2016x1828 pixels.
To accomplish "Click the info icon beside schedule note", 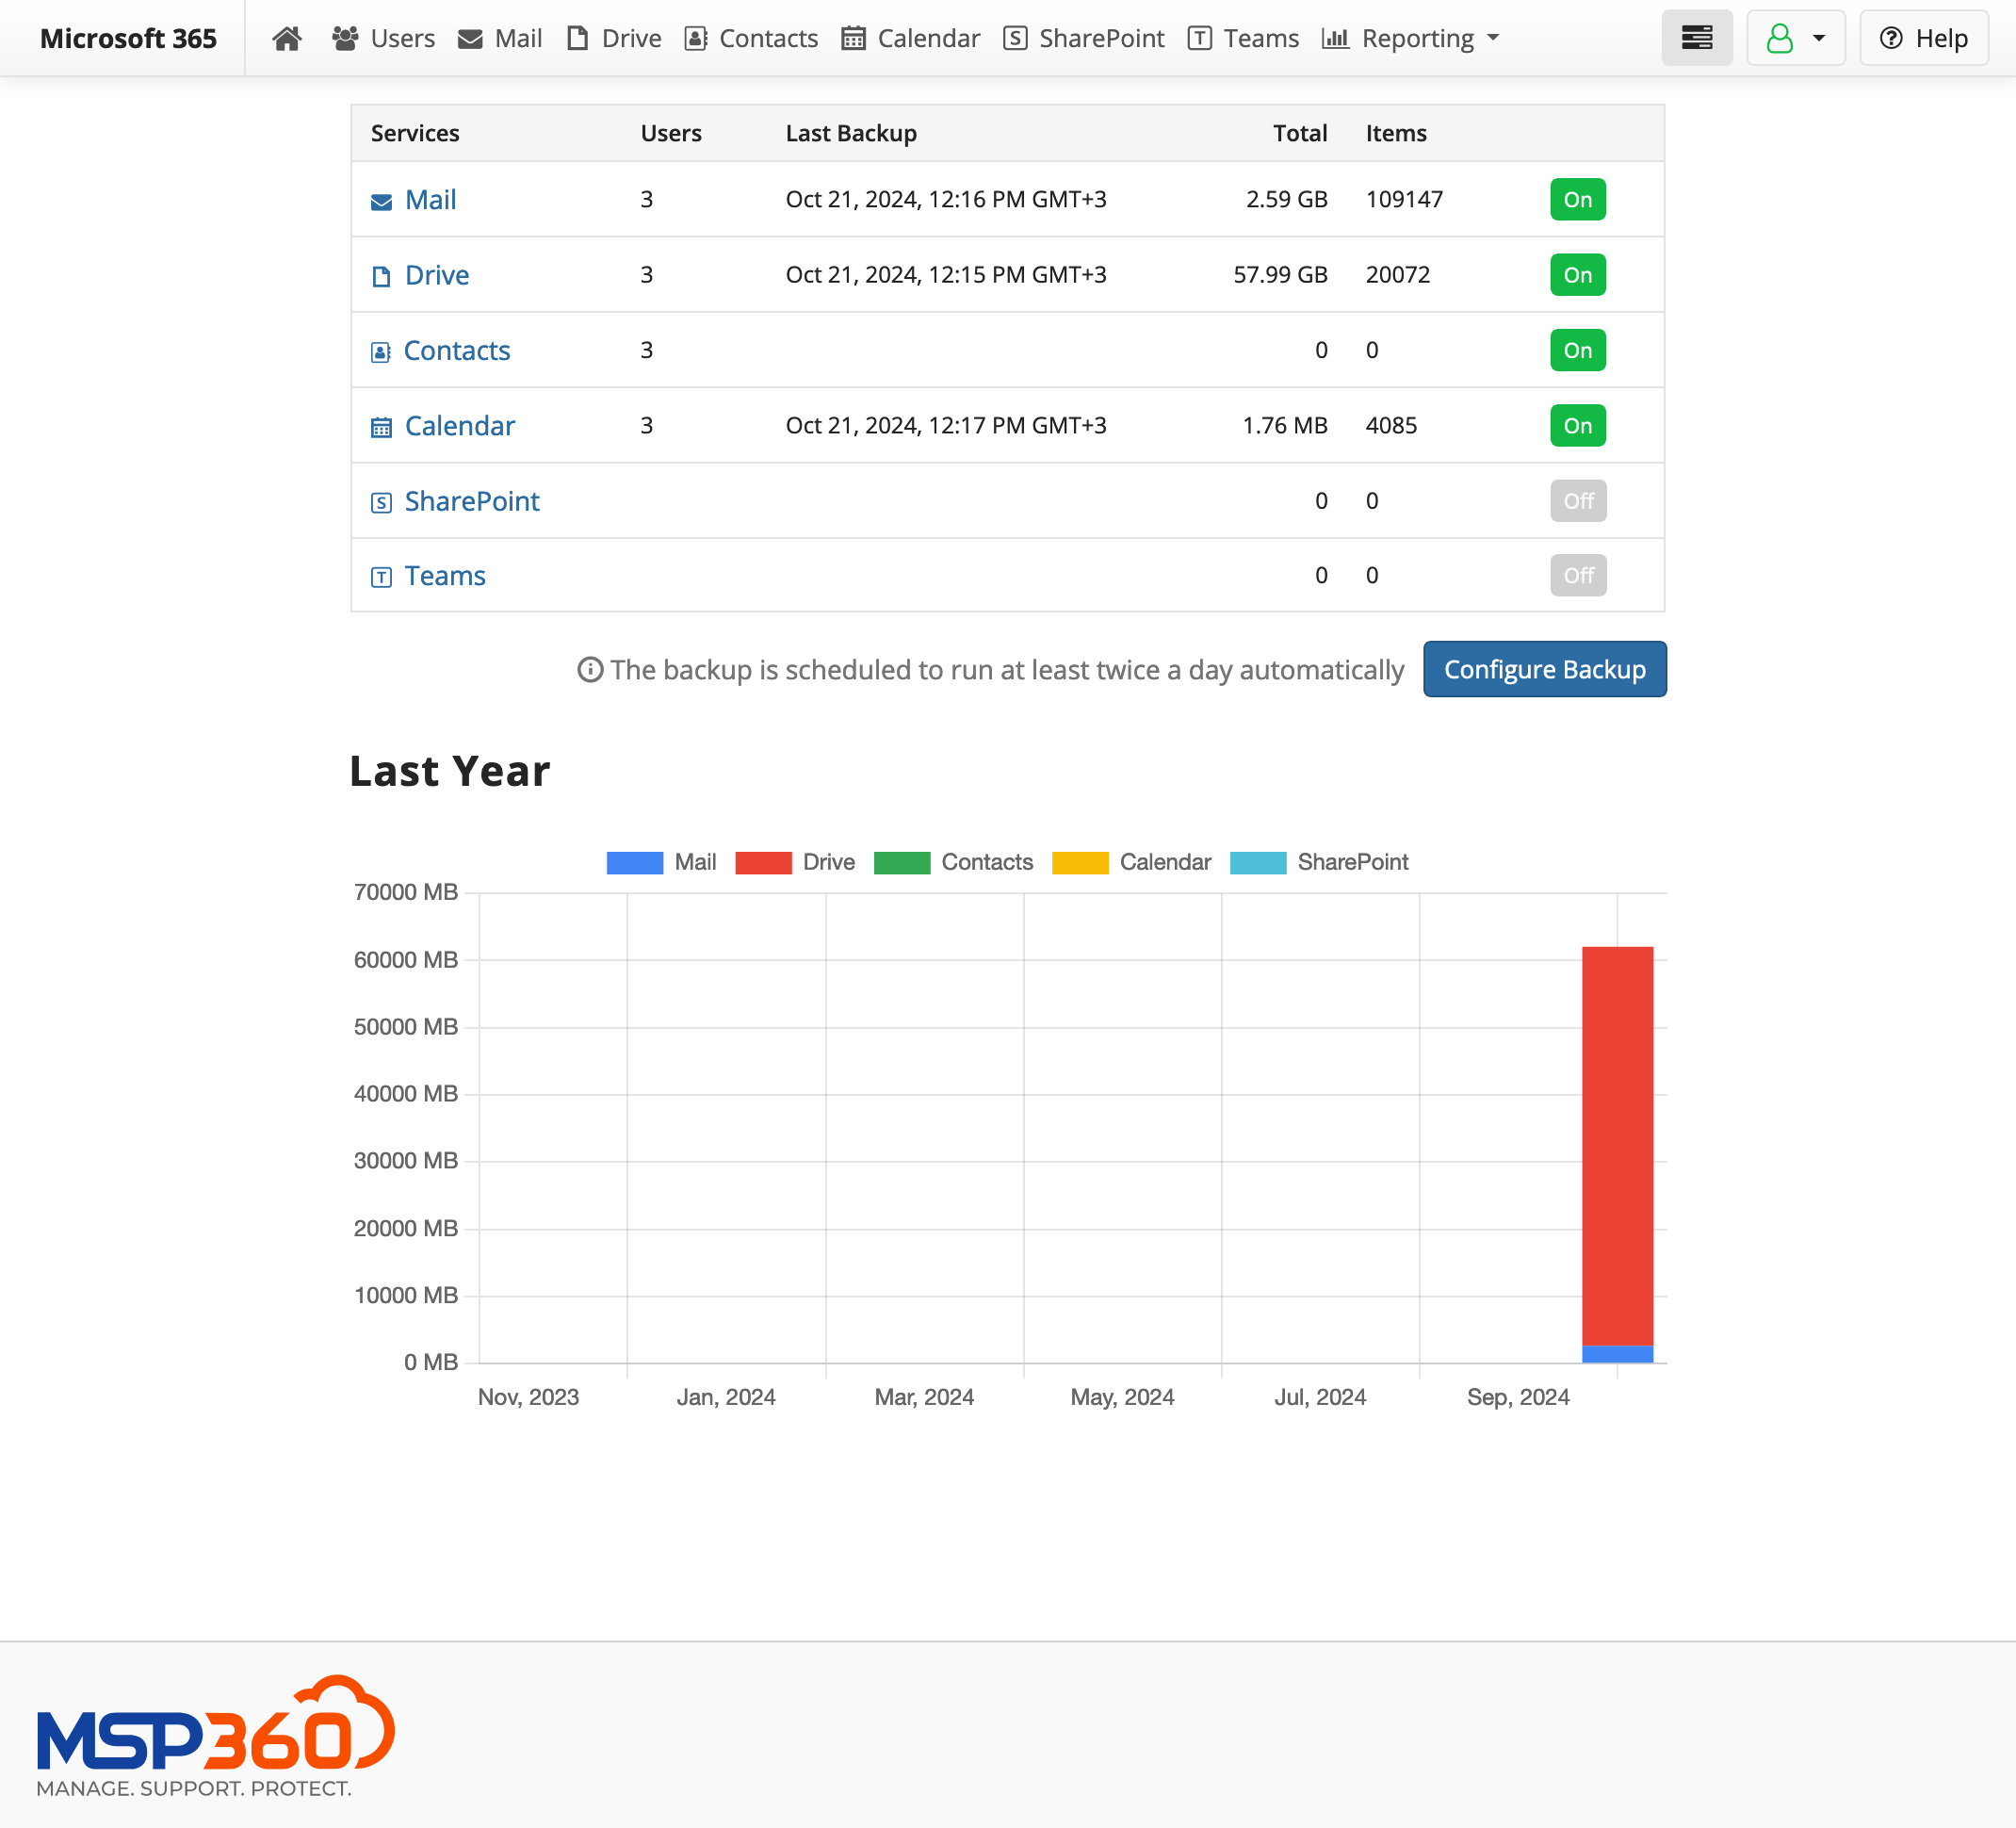I will tap(590, 670).
